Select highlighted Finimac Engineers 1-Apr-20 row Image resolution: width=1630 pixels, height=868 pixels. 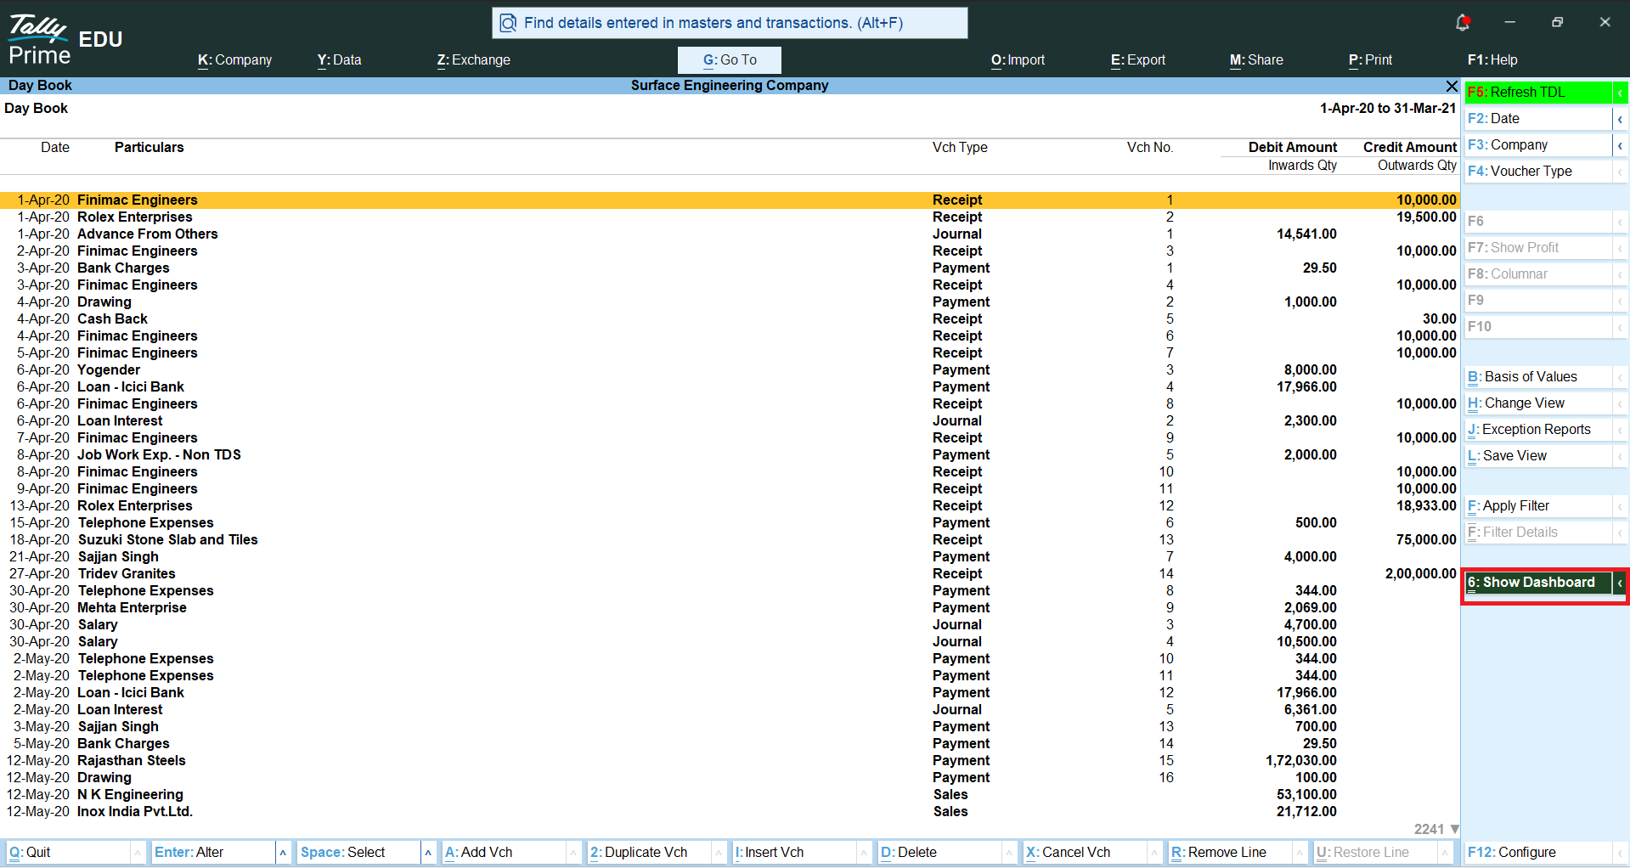(x=730, y=200)
